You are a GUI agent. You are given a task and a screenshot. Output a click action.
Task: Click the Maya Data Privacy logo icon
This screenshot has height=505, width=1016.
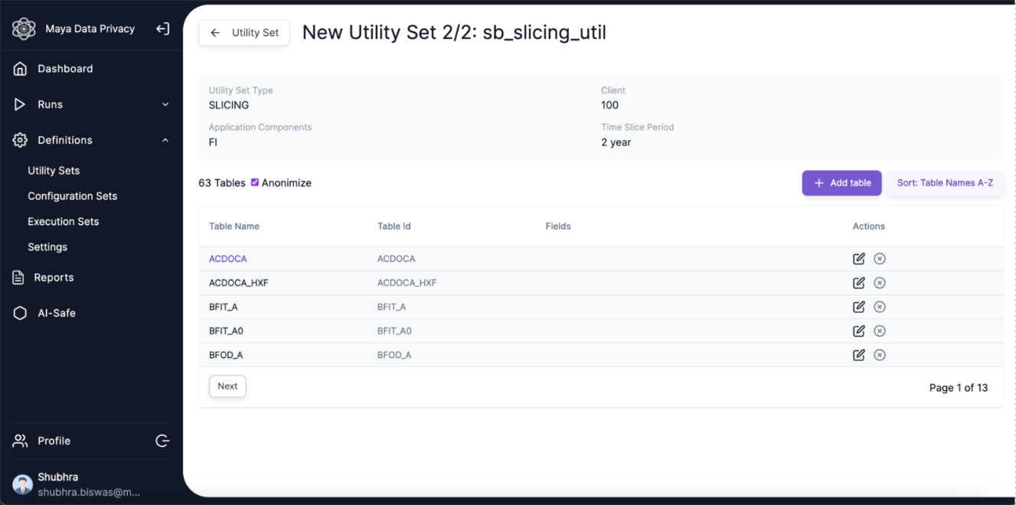point(24,29)
